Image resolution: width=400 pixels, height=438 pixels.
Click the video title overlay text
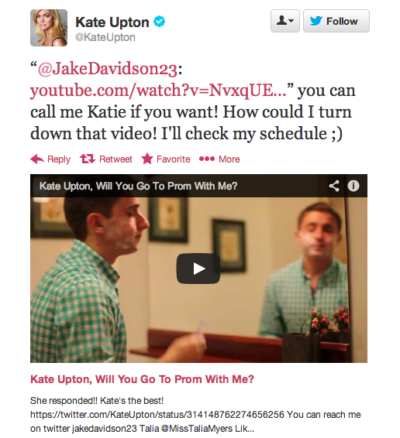coord(138,186)
